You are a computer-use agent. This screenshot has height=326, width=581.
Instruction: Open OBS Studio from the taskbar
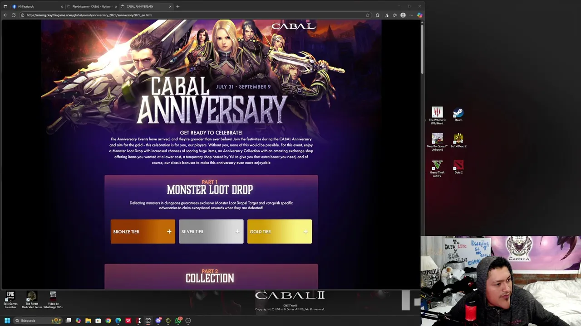(188, 321)
